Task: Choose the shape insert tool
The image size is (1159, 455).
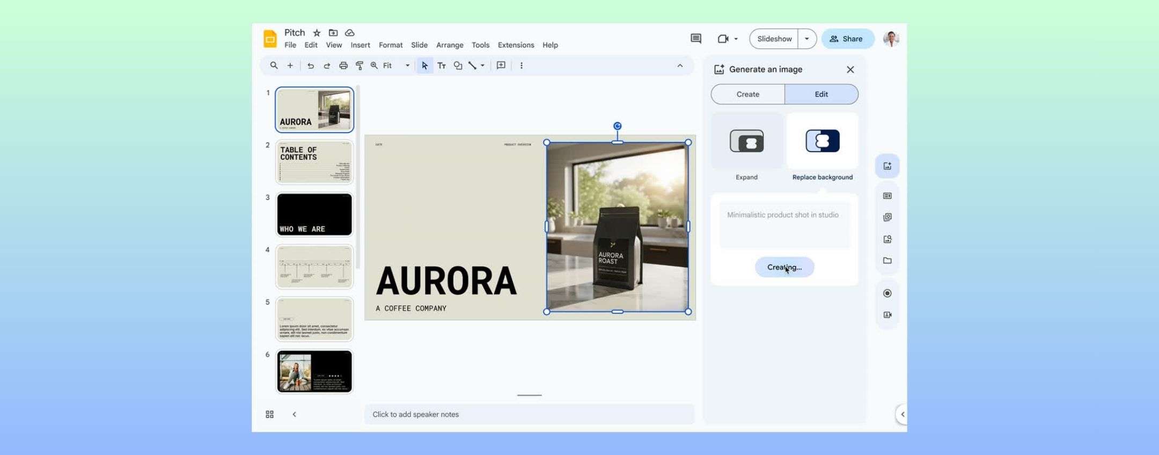Action: pyautogui.click(x=458, y=65)
